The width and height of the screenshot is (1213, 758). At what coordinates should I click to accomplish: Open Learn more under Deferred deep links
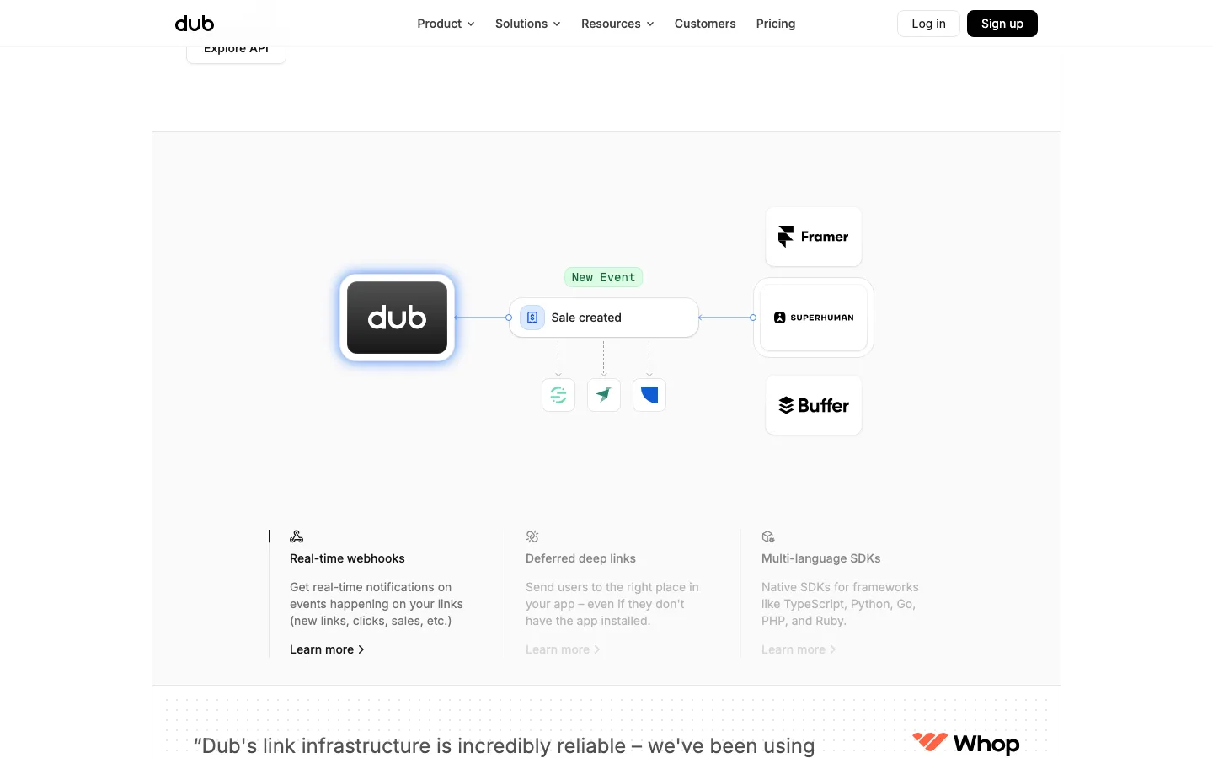point(563,649)
